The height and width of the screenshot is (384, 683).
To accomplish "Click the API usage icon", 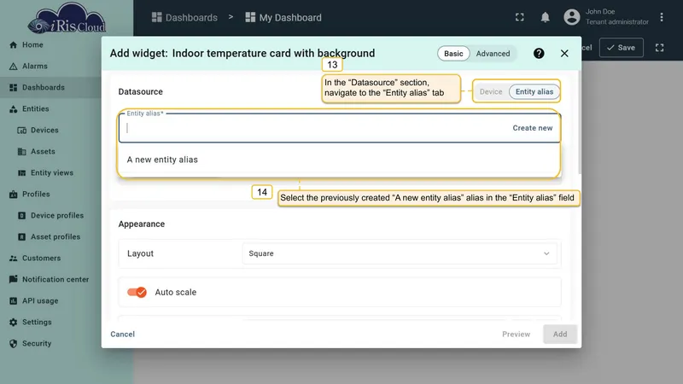I will [13, 301].
